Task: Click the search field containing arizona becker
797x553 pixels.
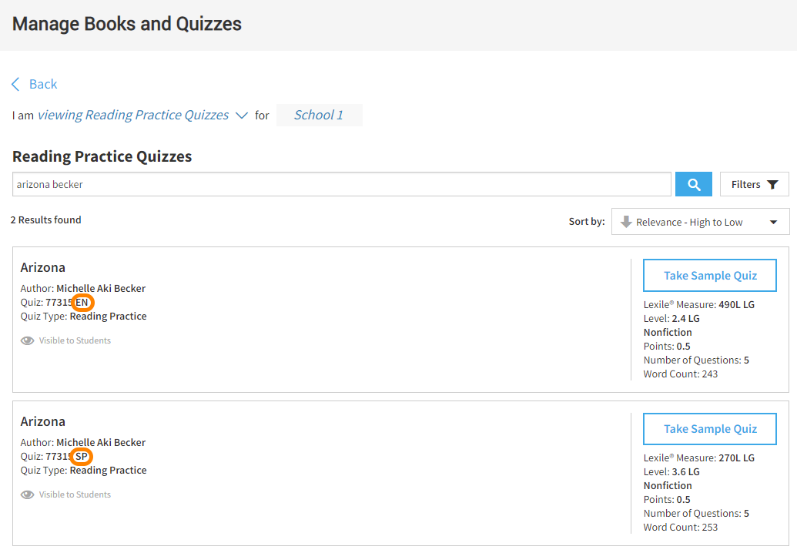Action: [x=342, y=184]
